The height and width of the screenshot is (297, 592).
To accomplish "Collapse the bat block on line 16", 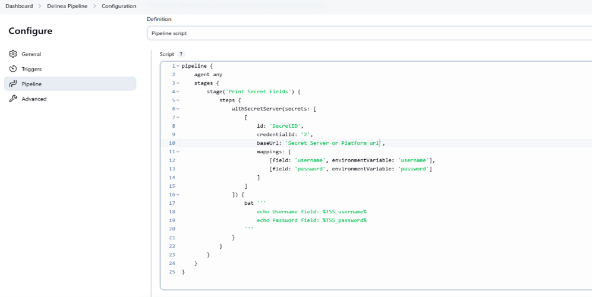I will [x=178, y=194].
